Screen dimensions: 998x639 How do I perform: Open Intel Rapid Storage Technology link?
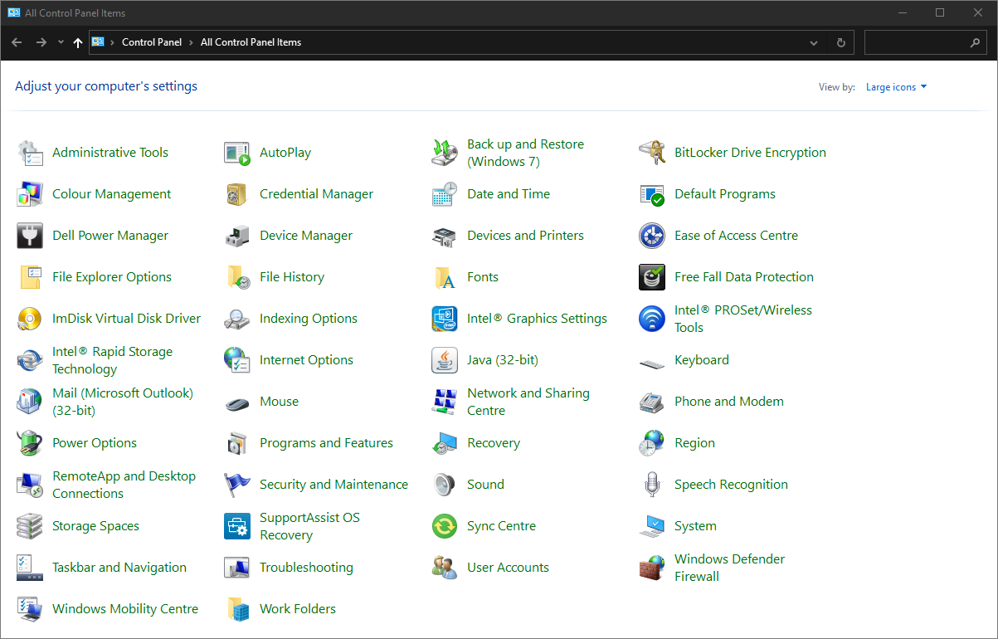pyautogui.click(x=112, y=360)
